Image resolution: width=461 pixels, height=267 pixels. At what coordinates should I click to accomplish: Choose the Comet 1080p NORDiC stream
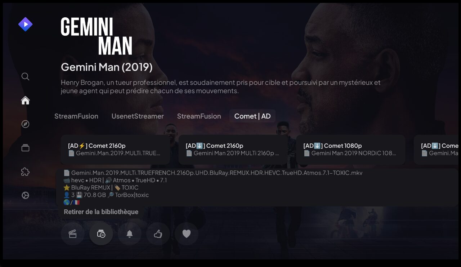[351, 150]
